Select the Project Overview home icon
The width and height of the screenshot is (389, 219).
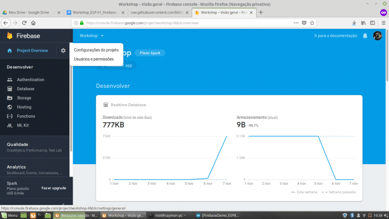pyautogui.click(x=10, y=50)
